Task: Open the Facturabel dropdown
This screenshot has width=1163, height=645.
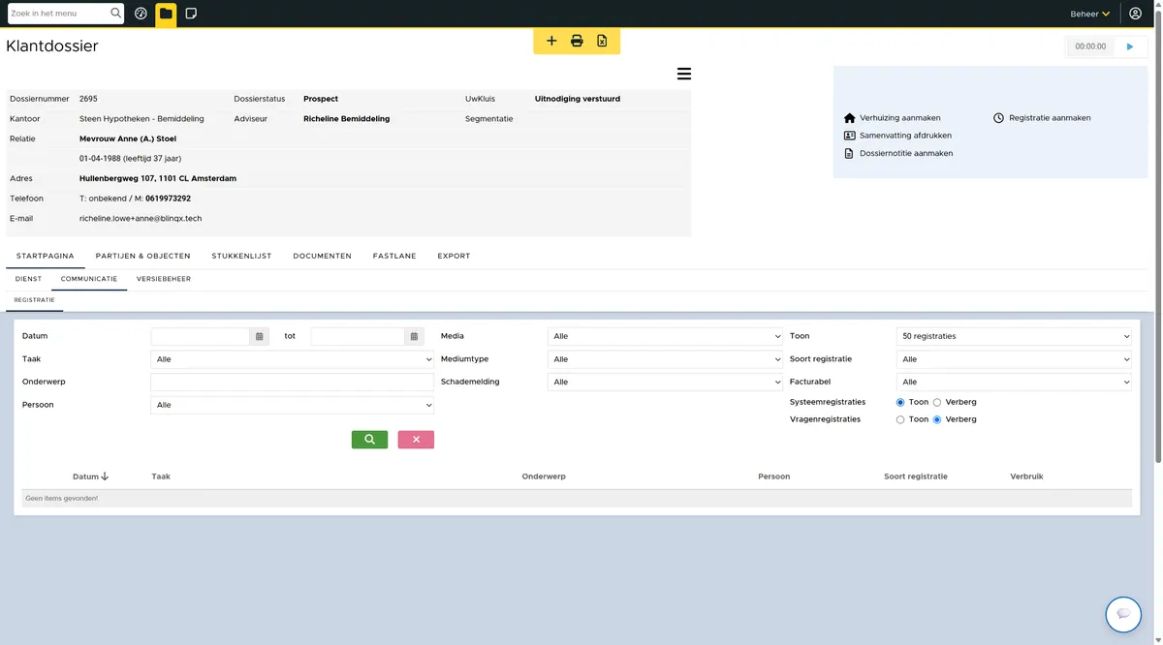Action: (1014, 382)
